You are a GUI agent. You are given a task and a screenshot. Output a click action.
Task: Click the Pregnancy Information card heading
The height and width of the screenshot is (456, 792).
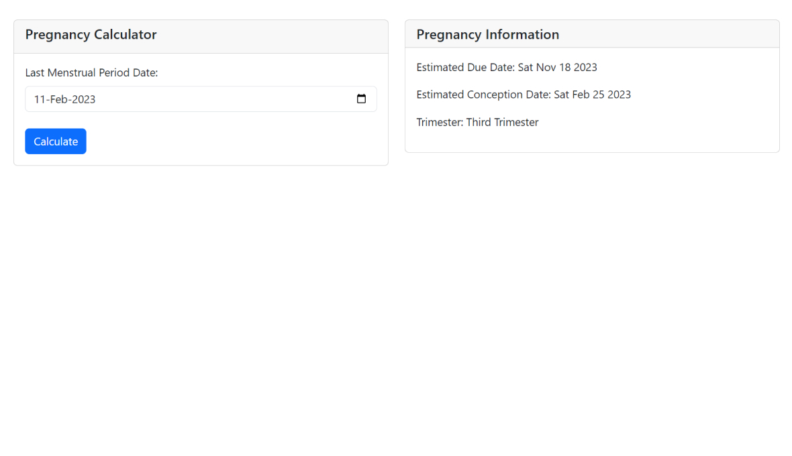(487, 35)
